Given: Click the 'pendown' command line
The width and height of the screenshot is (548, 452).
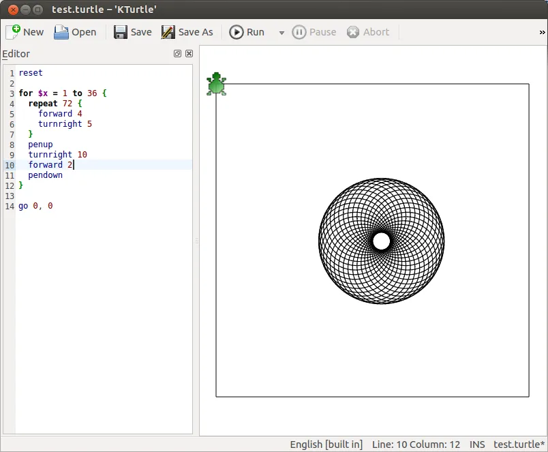Looking at the screenshot, I should click(x=46, y=175).
